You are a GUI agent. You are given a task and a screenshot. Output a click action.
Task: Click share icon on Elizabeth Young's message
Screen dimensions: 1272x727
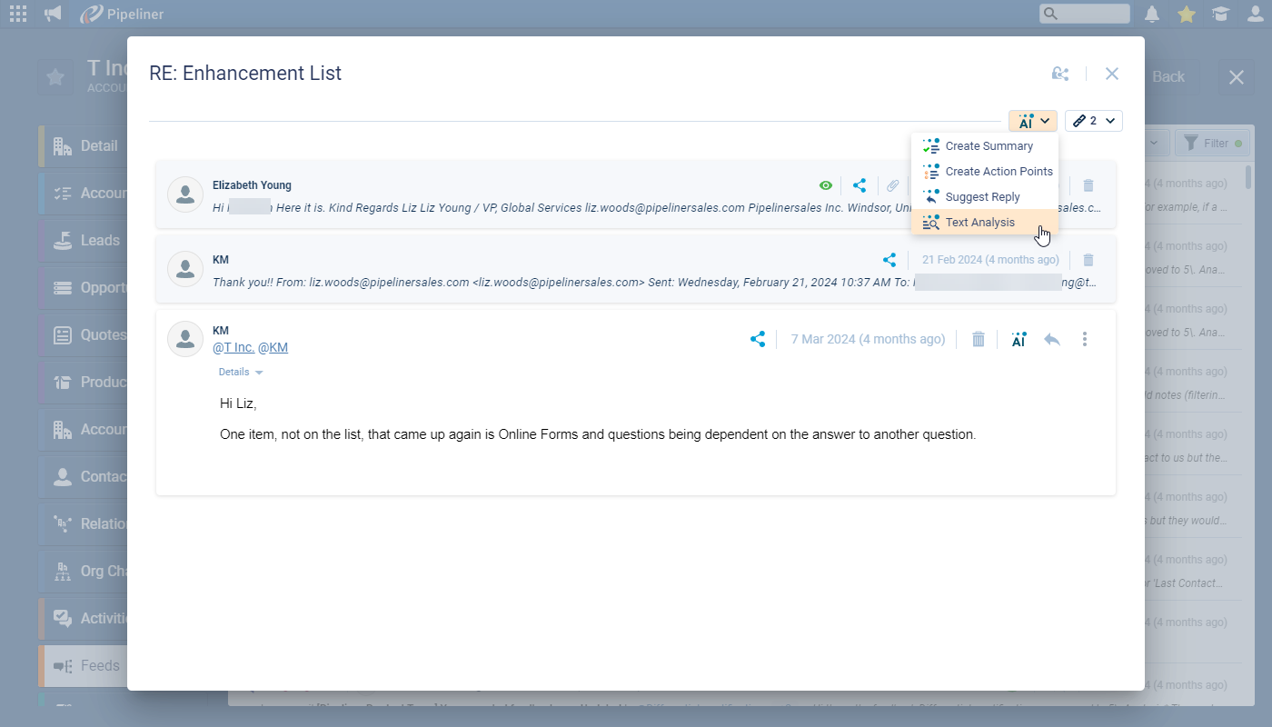(x=860, y=185)
